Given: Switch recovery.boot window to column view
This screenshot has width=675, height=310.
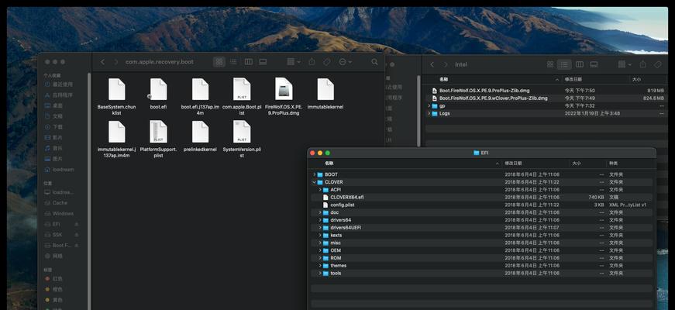Looking at the screenshot, I should point(249,62).
